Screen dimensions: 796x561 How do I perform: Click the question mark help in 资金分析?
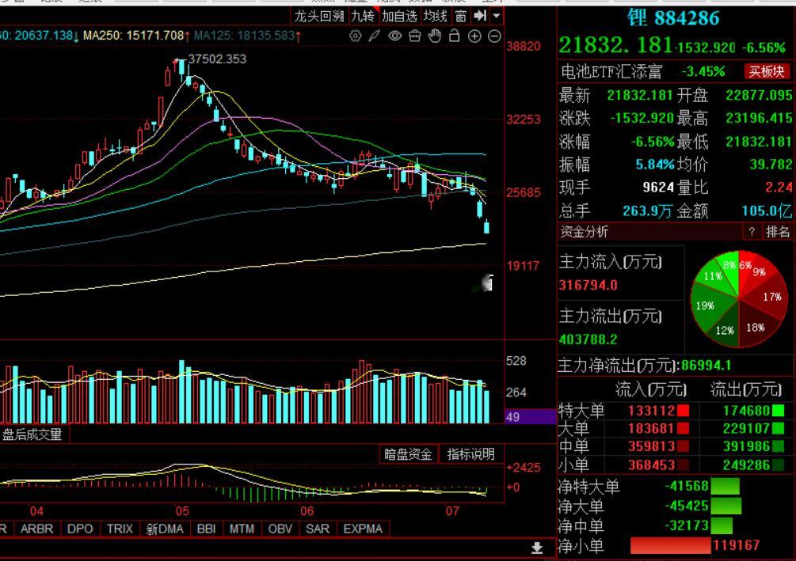[x=752, y=232]
